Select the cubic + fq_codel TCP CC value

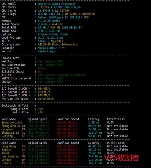pos(50,41)
